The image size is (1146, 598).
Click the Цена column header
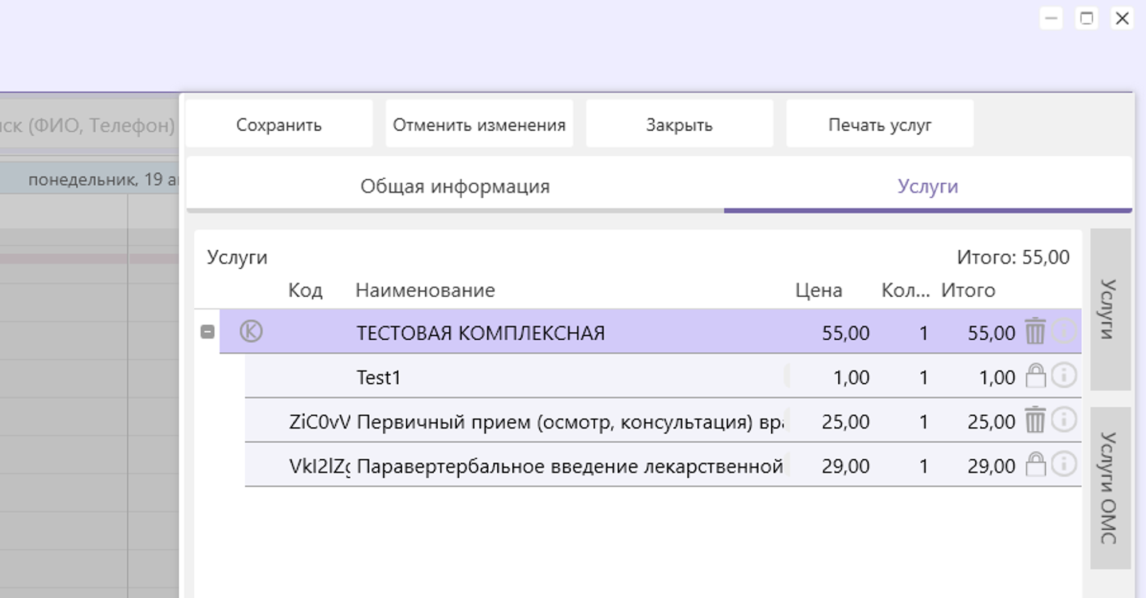(818, 290)
